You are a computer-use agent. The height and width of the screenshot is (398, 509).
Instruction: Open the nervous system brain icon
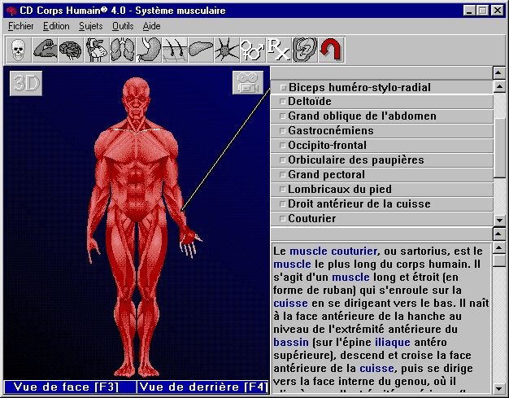click(70, 50)
